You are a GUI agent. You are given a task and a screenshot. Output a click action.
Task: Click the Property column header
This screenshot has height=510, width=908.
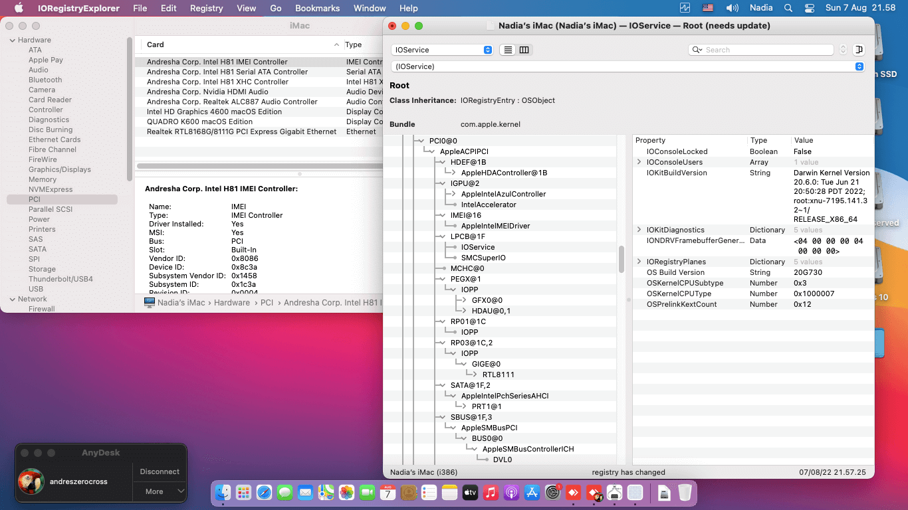(x=689, y=140)
